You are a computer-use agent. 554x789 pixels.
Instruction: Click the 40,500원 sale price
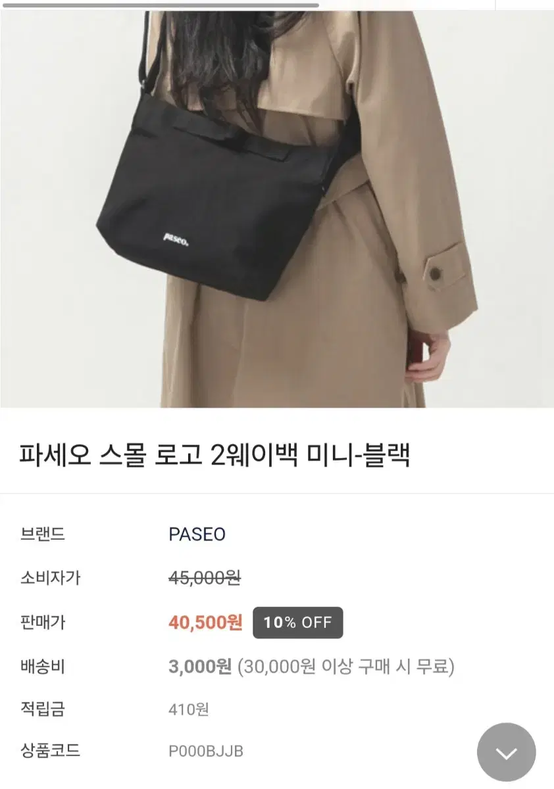(x=206, y=622)
